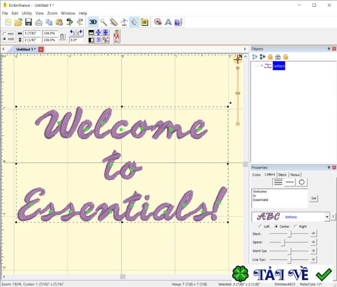Select single-line text layout button
This screenshot has width=337, height=287.
[290, 182]
